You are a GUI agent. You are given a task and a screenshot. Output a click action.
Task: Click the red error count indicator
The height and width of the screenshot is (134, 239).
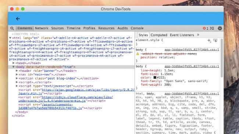(x=206, y=28)
